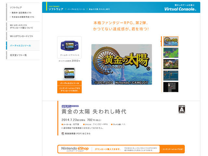Click バーチャルコンソール breadcrumb link
Screen dimensions: 208x156
76,9
